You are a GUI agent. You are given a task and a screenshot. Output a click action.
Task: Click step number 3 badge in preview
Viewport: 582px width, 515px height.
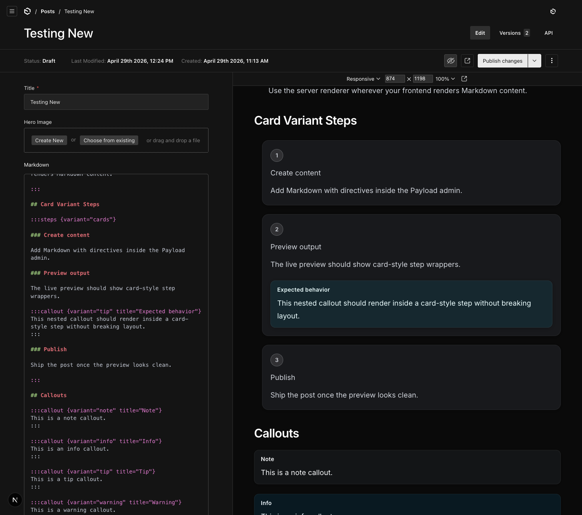coord(277,360)
